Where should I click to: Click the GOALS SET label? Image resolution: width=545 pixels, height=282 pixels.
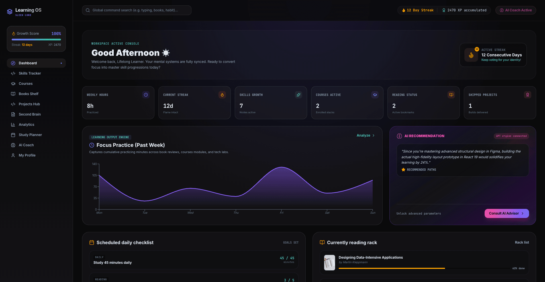(x=291, y=243)
